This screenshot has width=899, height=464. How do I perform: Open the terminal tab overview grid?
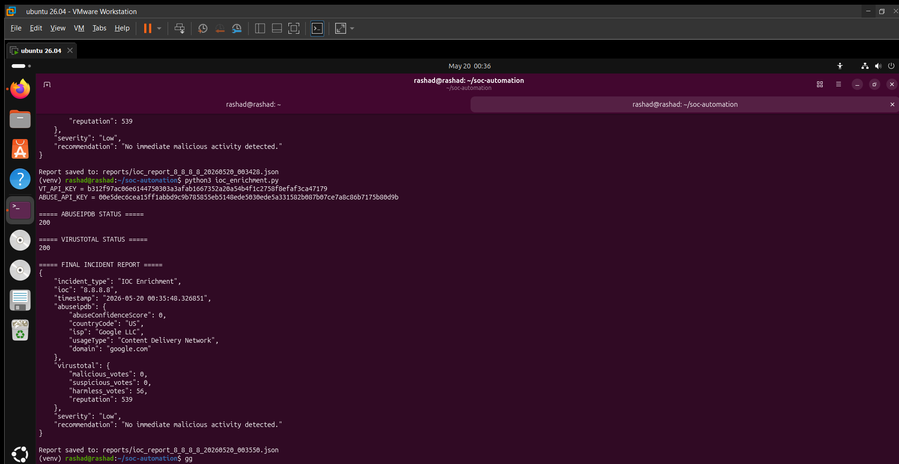point(820,84)
